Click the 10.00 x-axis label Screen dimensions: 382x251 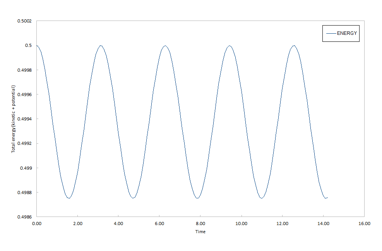(x=242, y=223)
